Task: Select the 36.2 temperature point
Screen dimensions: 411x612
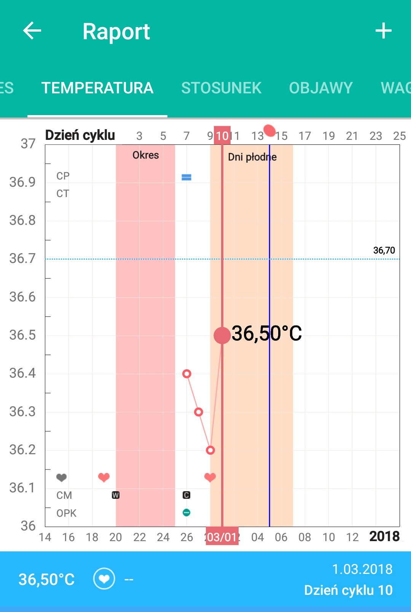Action: pyautogui.click(x=210, y=450)
